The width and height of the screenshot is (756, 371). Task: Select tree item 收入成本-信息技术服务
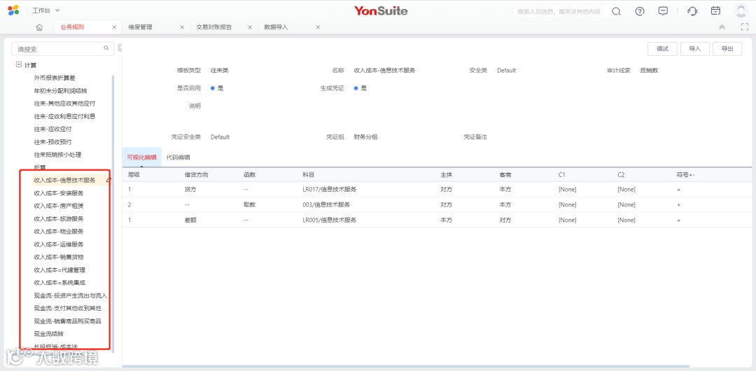click(64, 181)
